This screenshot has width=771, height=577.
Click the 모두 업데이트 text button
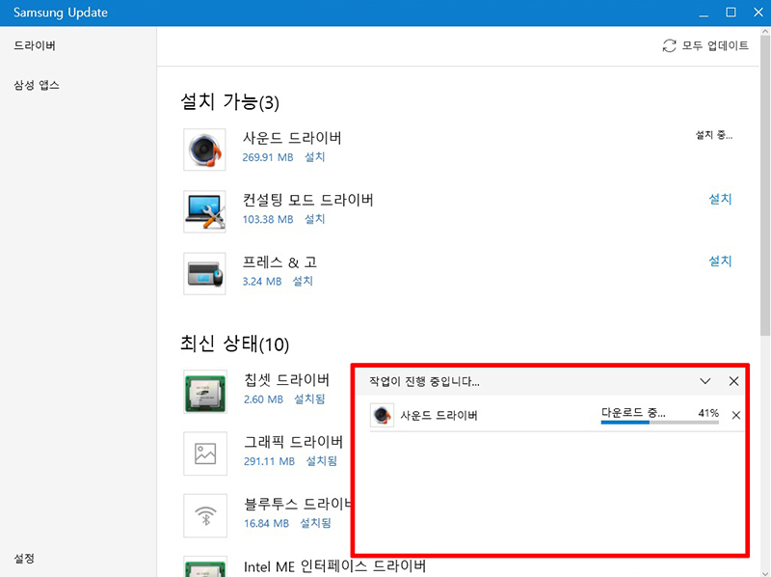pyautogui.click(x=715, y=45)
